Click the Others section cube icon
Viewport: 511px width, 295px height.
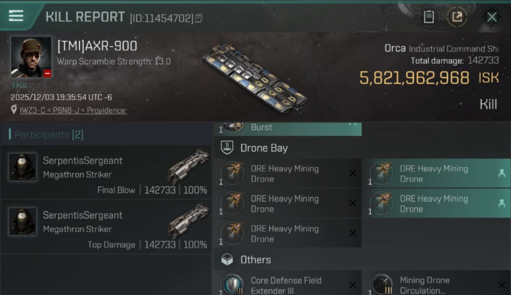(x=227, y=260)
